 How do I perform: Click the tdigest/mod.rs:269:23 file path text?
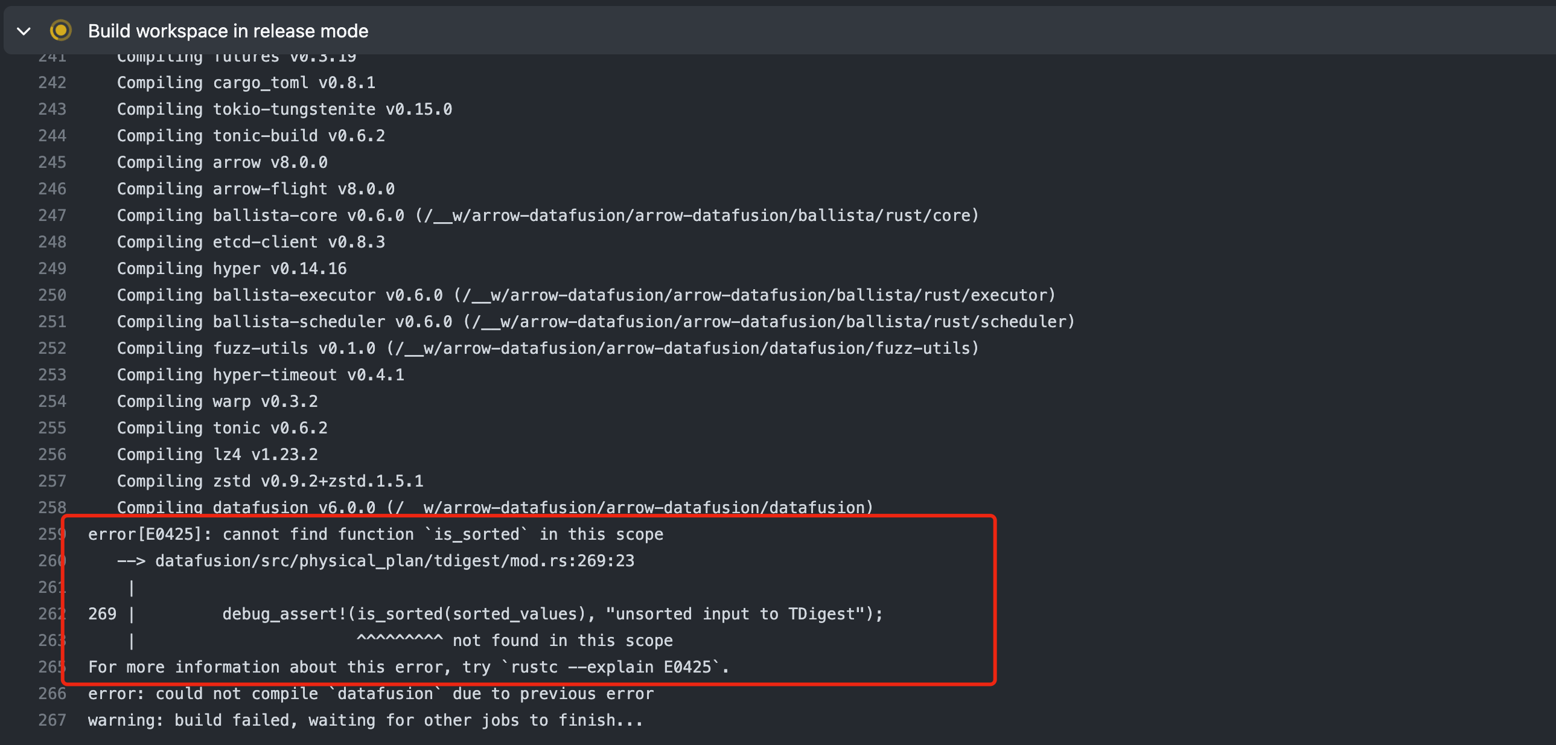pos(395,561)
